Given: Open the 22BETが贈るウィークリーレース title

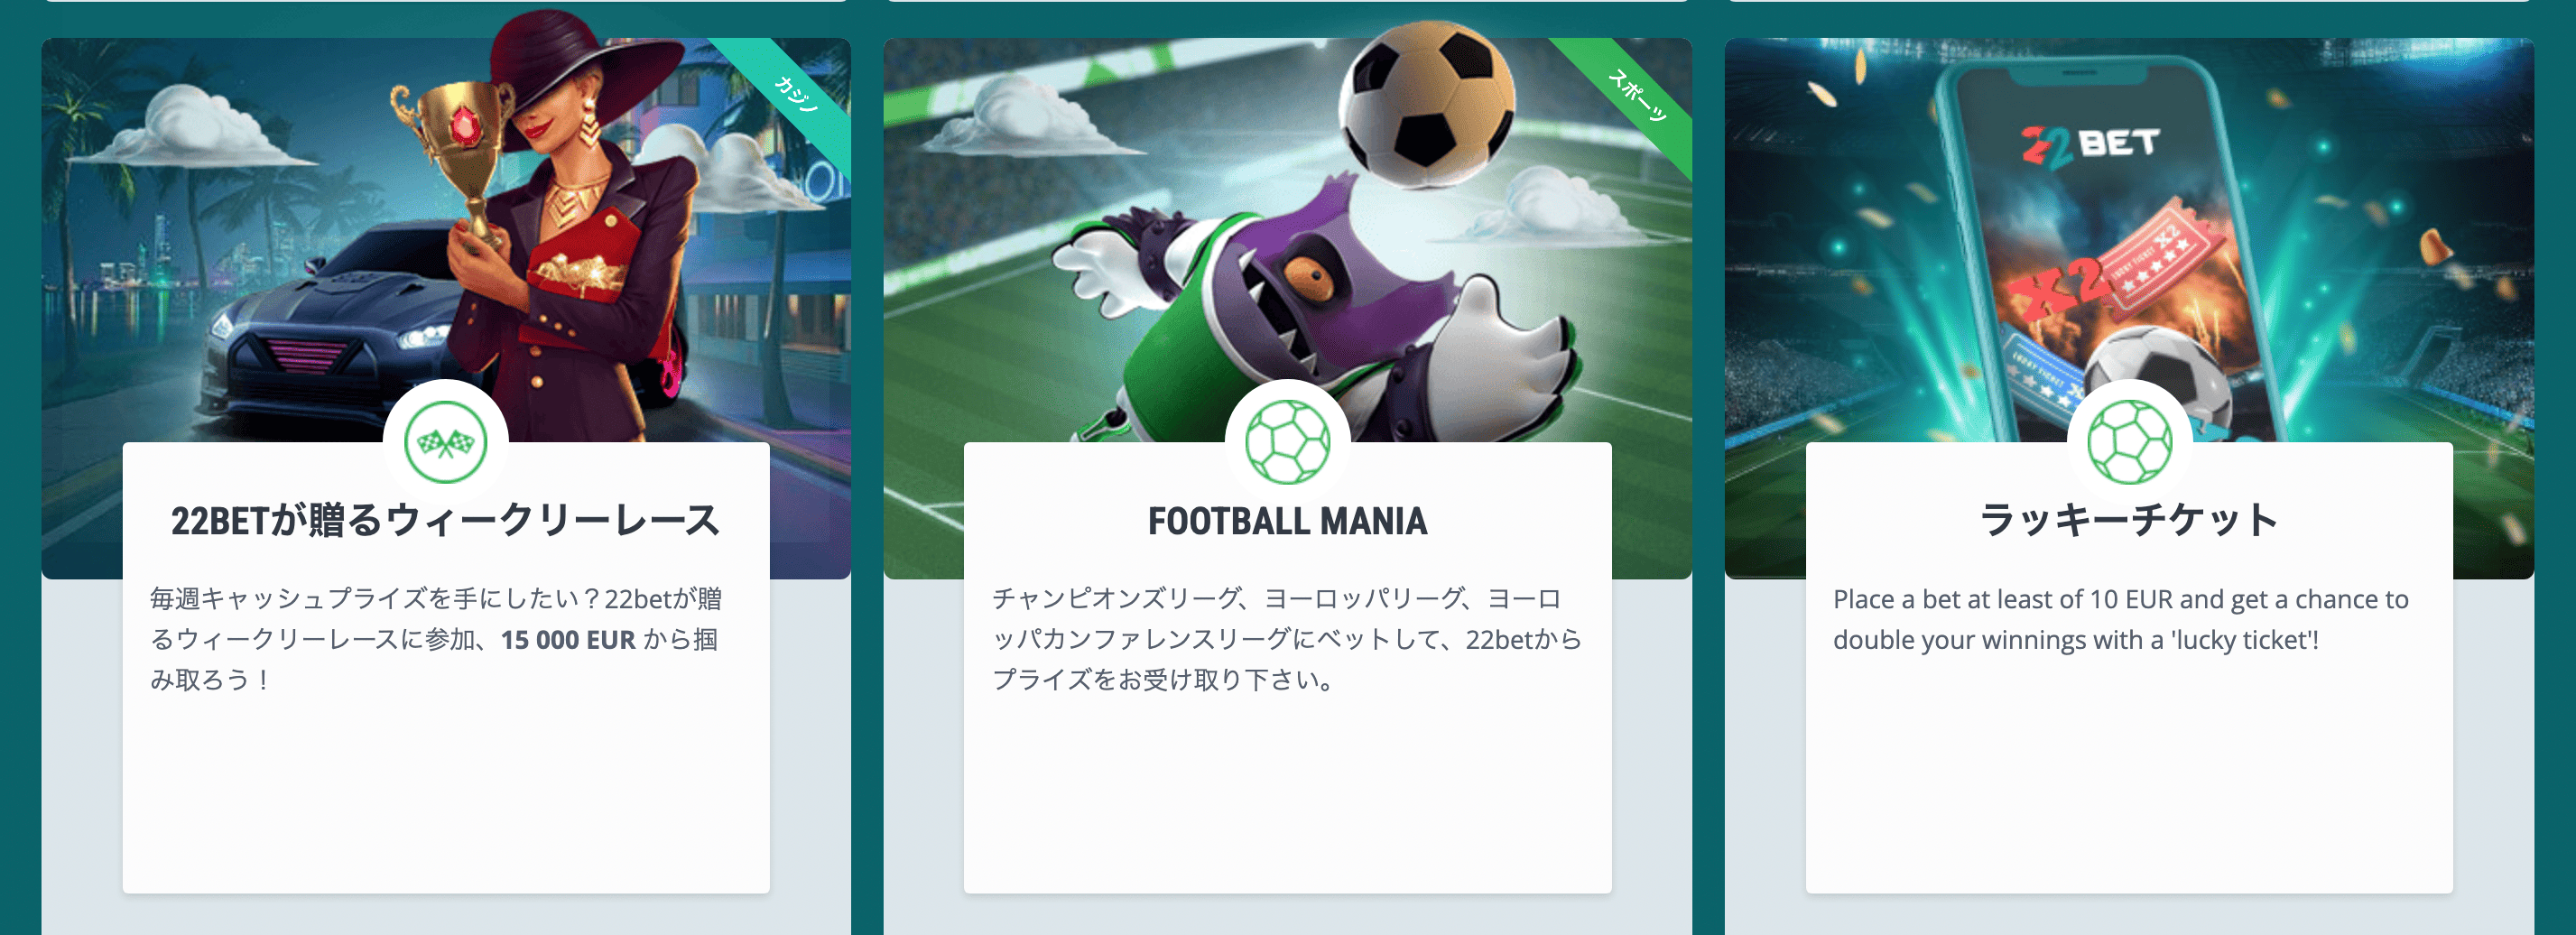Looking at the screenshot, I should [x=445, y=521].
